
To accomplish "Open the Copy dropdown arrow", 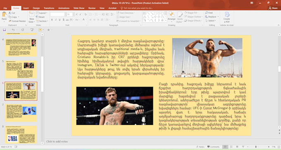I will pos(19,17).
